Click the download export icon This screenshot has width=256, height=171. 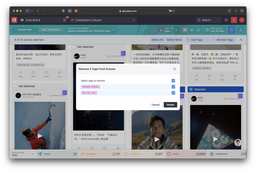click(x=241, y=30)
